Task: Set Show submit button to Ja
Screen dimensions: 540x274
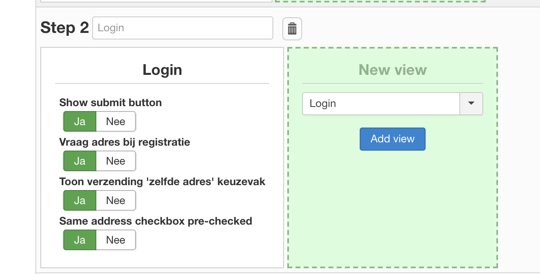Action: 80,121
